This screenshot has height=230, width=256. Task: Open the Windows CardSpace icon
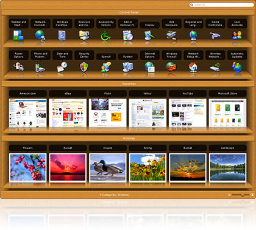(x=62, y=35)
